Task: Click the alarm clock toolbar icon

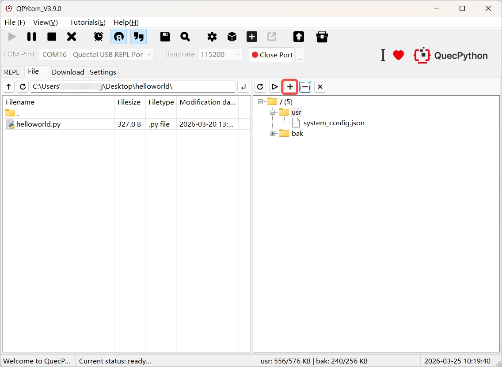Action: click(x=99, y=37)
